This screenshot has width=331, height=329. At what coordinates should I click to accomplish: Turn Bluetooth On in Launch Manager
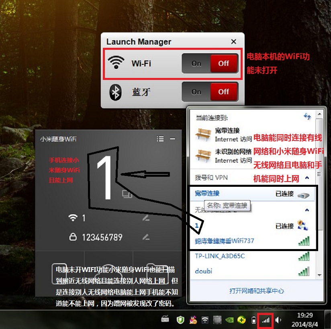[x=196, y=92]
